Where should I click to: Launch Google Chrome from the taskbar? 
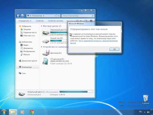[x=32, y=112]
